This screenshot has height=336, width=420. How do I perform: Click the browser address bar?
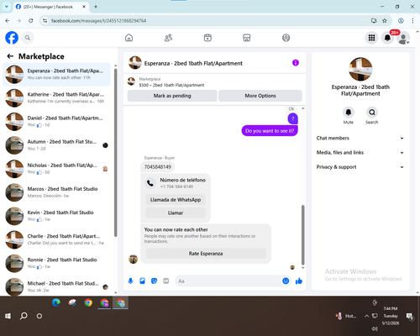[207, 21]
